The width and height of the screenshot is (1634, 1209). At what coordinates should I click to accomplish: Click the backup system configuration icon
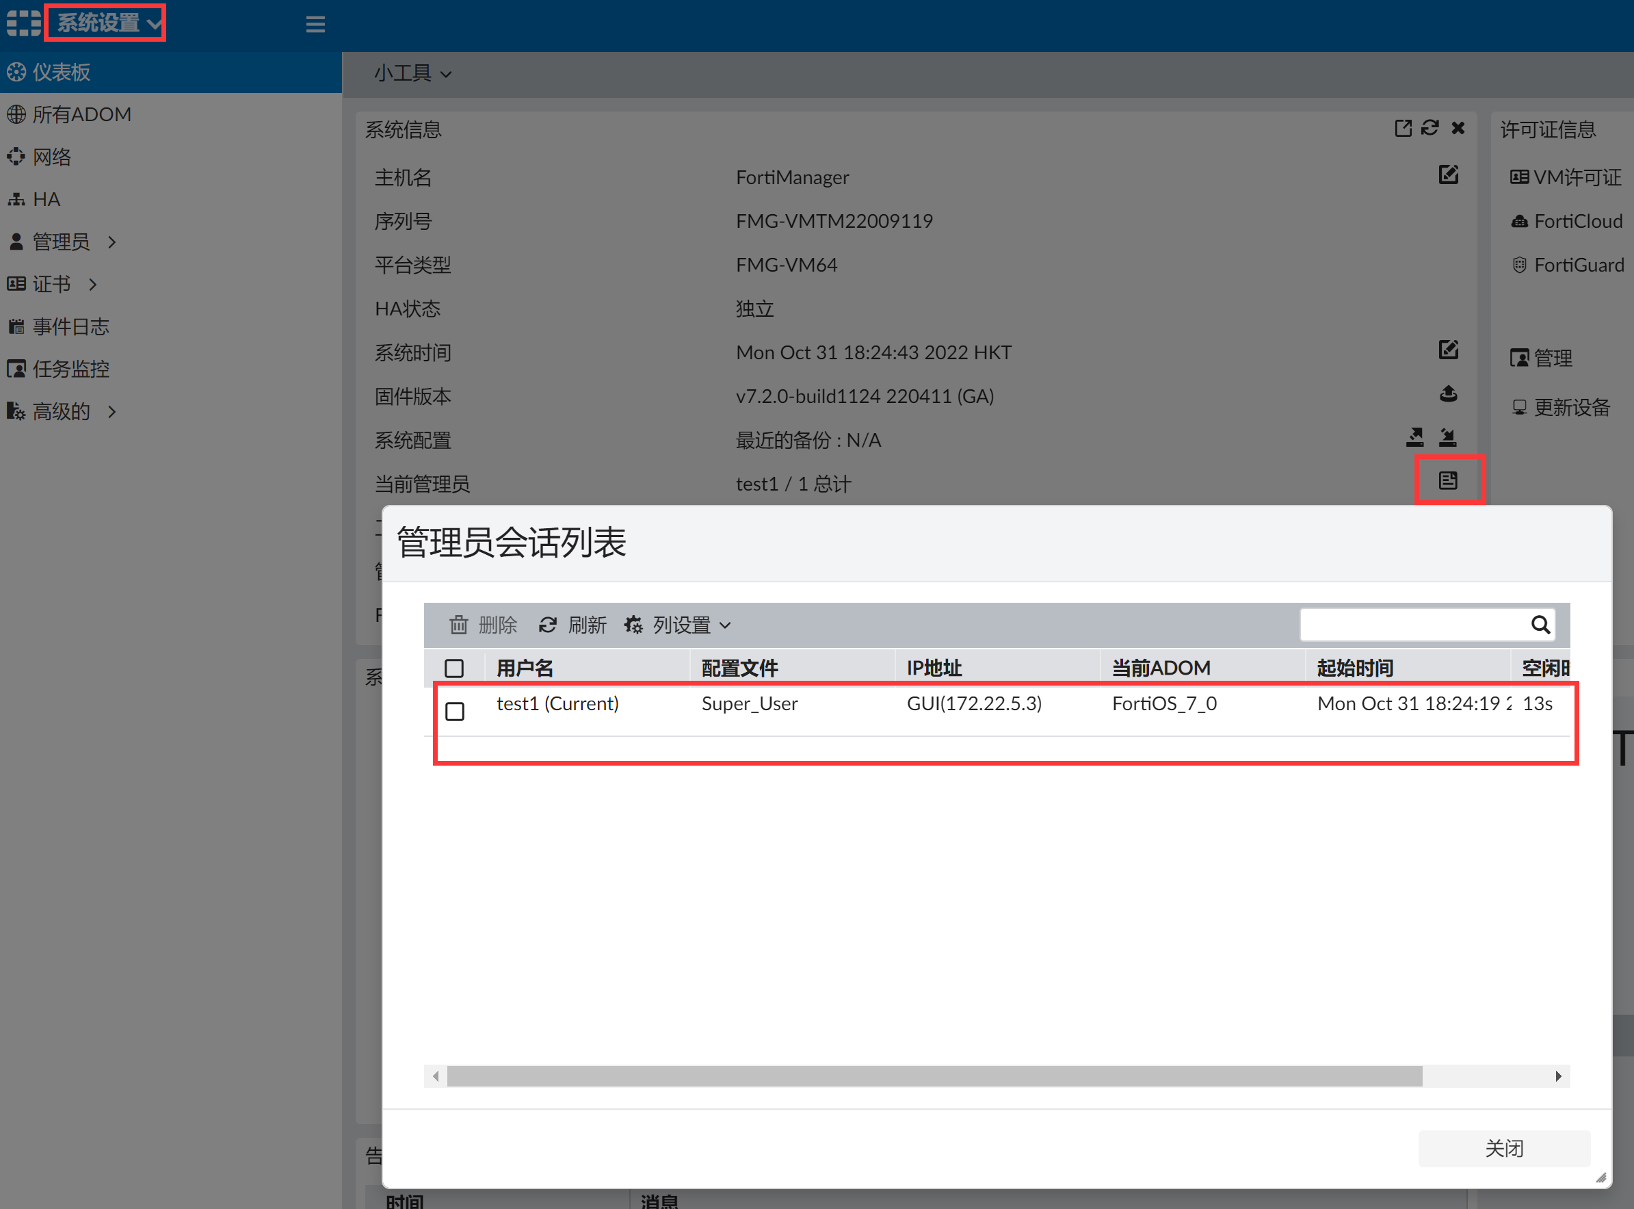click(x=1414, y=438)
